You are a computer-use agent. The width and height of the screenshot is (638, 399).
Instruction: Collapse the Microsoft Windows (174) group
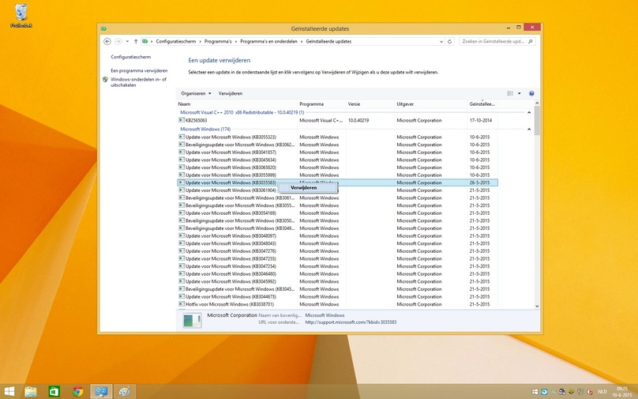[529, 129]
